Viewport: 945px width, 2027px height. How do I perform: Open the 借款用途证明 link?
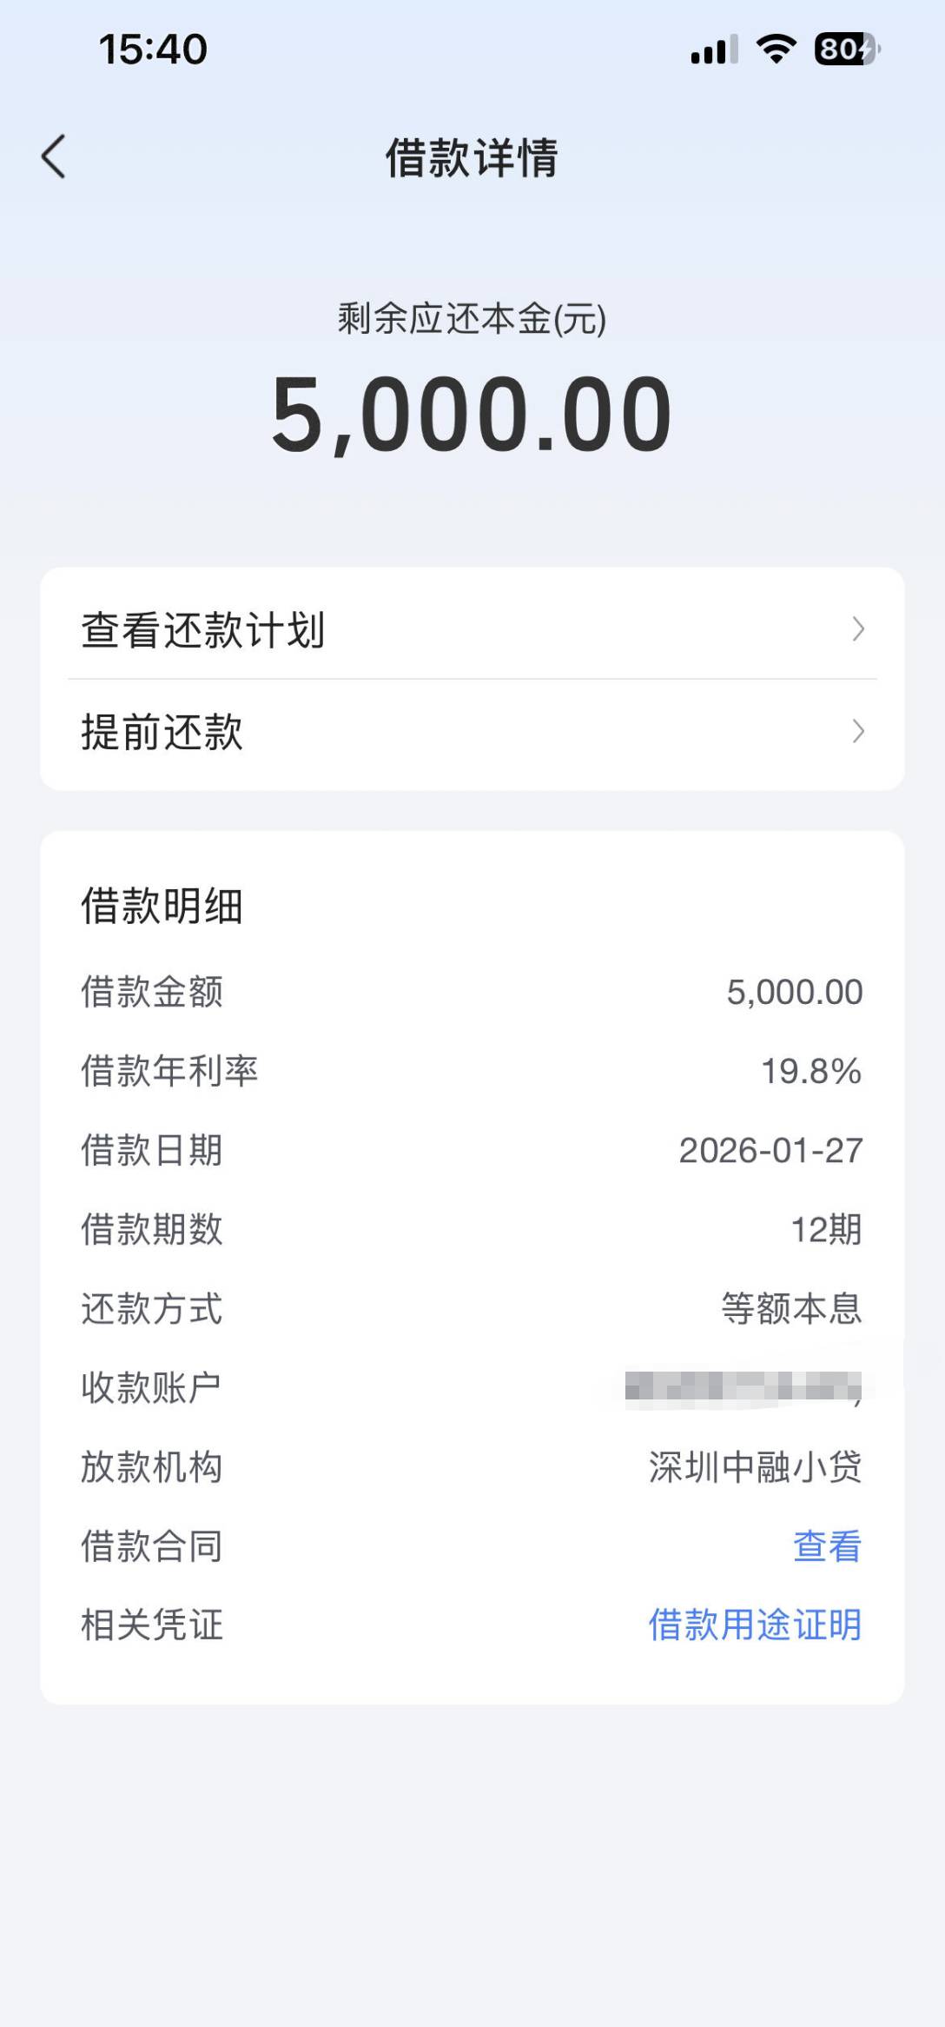[x=755, y=1625]
